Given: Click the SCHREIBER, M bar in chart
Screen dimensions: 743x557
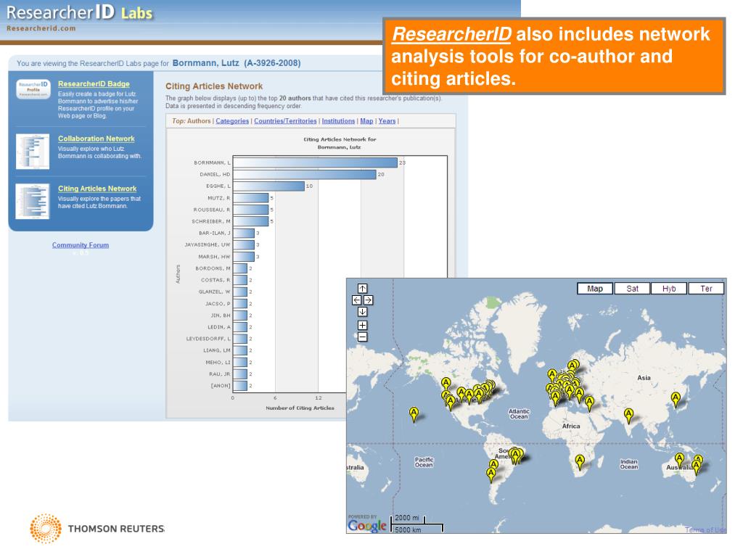Looking at the screenshot, I should (250, 221).
